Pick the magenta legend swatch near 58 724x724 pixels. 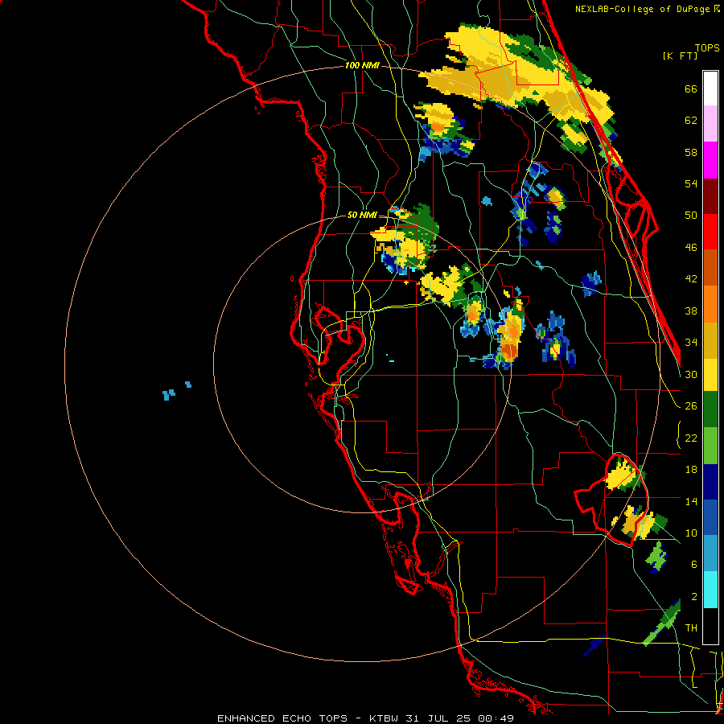(710, 160)
